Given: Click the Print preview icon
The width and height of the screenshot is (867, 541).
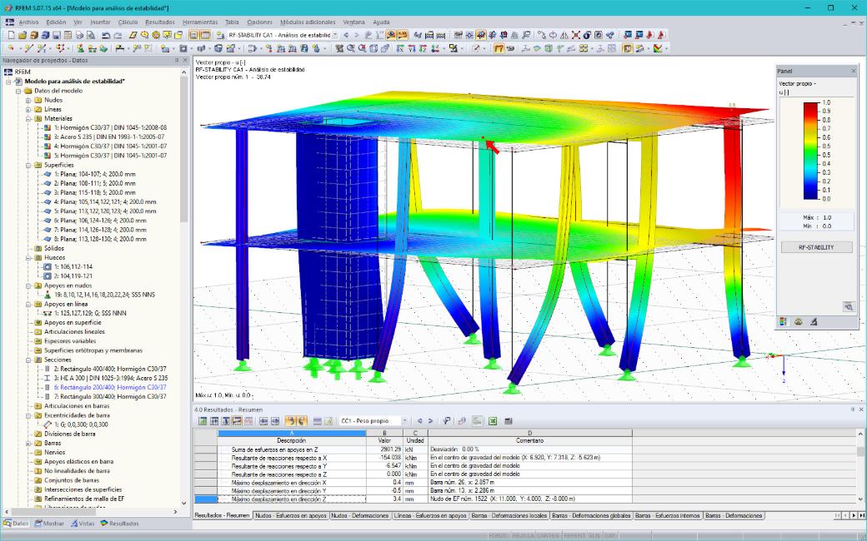Looking at the screenshot, I should 91,35.
